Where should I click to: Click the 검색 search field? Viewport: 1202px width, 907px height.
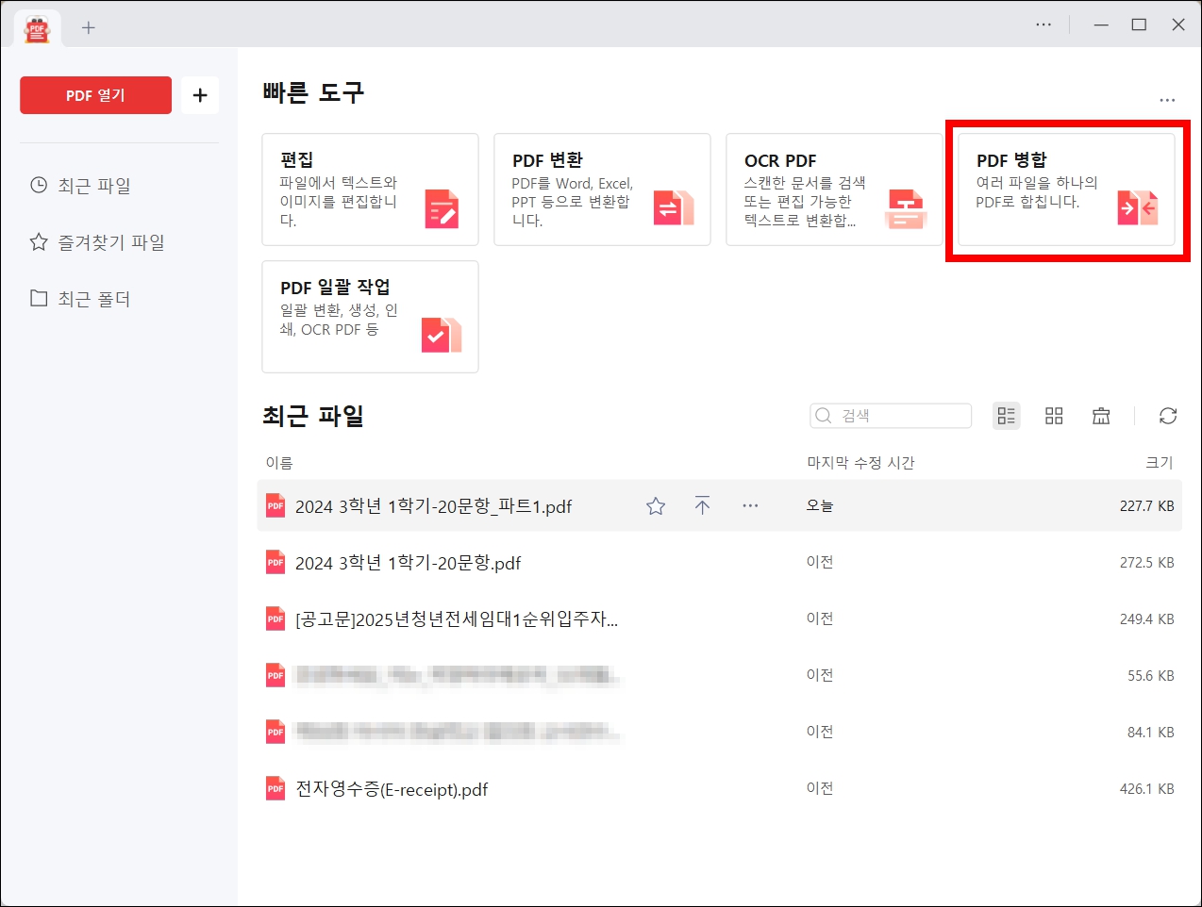tap(890, 415)
